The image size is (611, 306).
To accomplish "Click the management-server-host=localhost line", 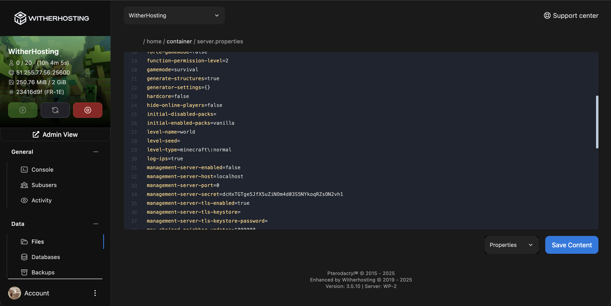I will (195, 176).
